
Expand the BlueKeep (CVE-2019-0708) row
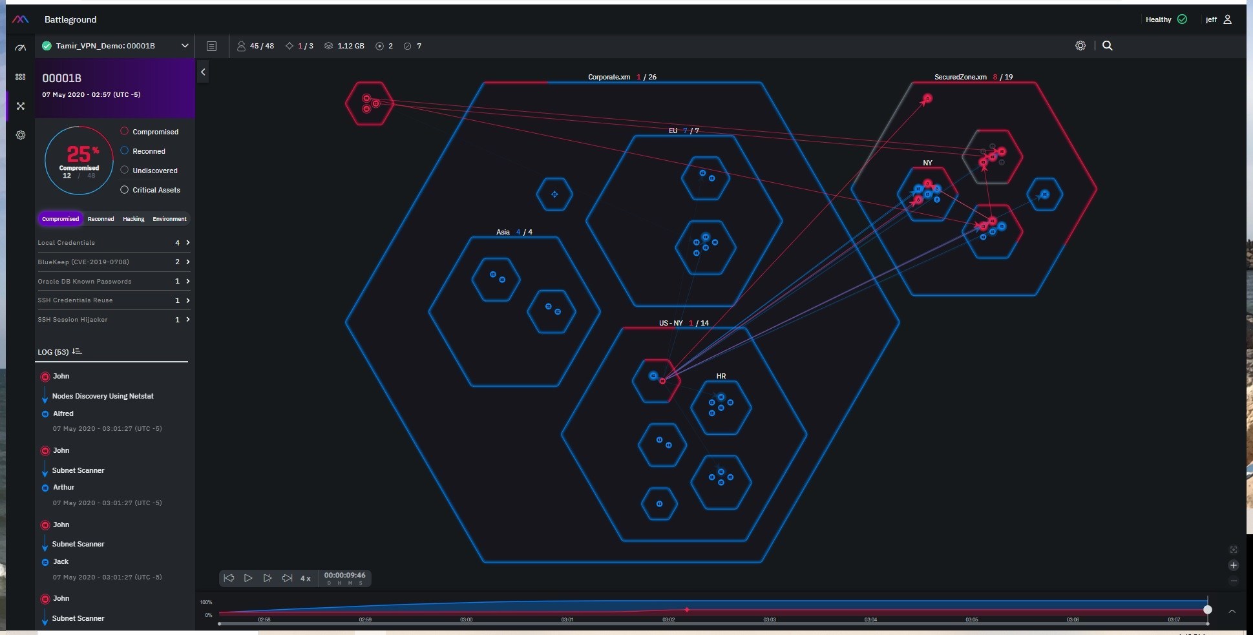(187, 262)
